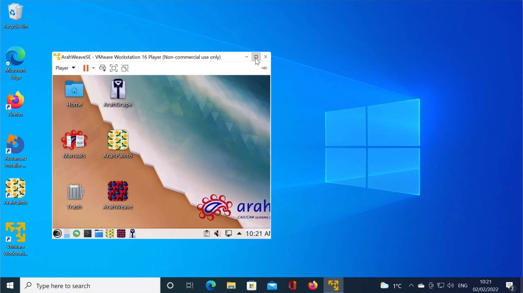Click the show desktop button in guest panel
Screen dimensions: 523x293
(67, 233)
